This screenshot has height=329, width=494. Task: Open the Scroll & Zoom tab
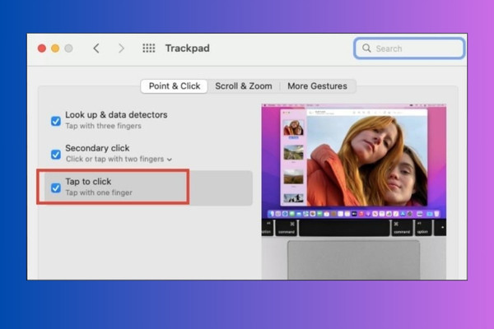tap(244, 86)
